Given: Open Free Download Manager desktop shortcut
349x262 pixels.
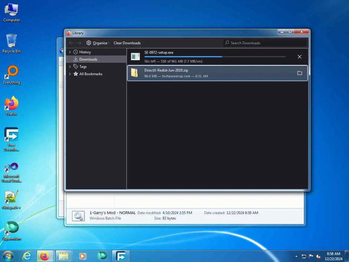Looking at the screenshot, I should pos(11,139).
